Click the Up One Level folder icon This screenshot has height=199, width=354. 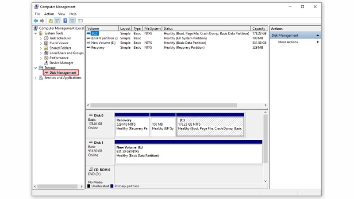[x=50, y=21]
